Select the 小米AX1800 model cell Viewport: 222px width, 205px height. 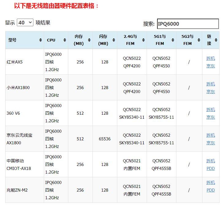pos(24,88)
